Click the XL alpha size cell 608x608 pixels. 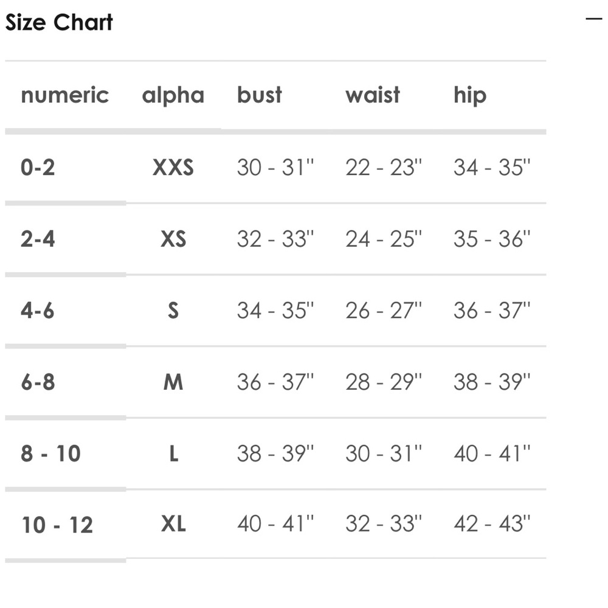tap(173, 524)
